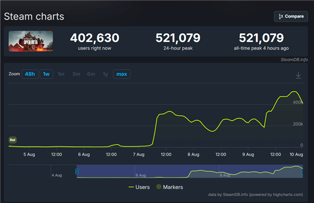The image size is (314, 203).
Task: Click the users right now count
Action: (x=95, y=38)
